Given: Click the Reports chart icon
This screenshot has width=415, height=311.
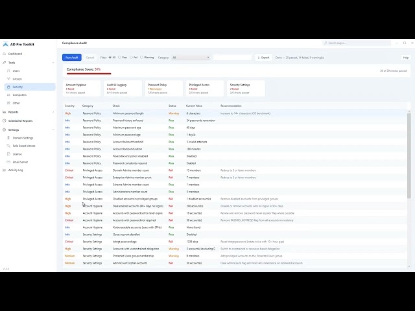Looking at the screenshot, I should 5,112.
